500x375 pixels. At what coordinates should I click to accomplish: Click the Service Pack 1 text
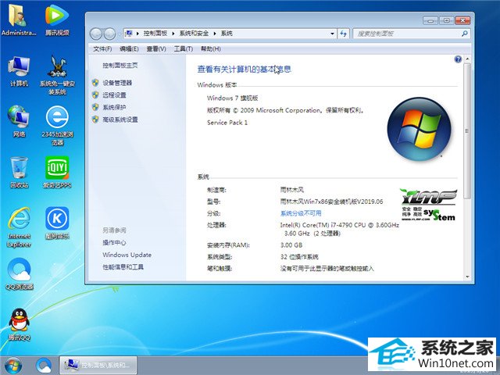point(227,123)
